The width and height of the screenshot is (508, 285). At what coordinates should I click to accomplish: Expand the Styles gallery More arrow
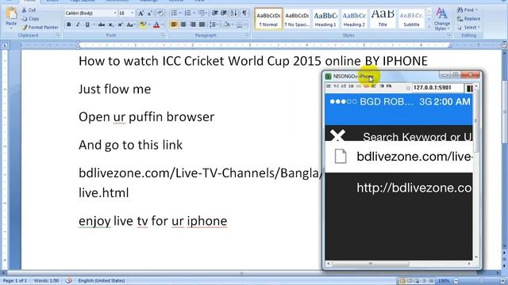(429, 26)
